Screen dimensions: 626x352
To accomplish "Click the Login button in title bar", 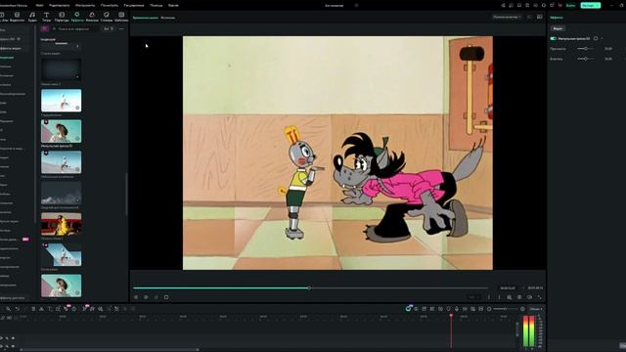I will pyautogui.click(x=571, y=5).
